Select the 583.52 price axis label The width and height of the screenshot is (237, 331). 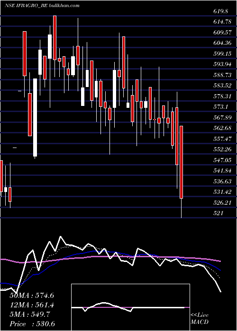222,86
